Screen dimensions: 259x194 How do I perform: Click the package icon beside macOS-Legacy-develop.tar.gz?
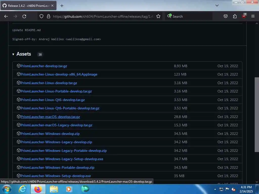[18, 125]
